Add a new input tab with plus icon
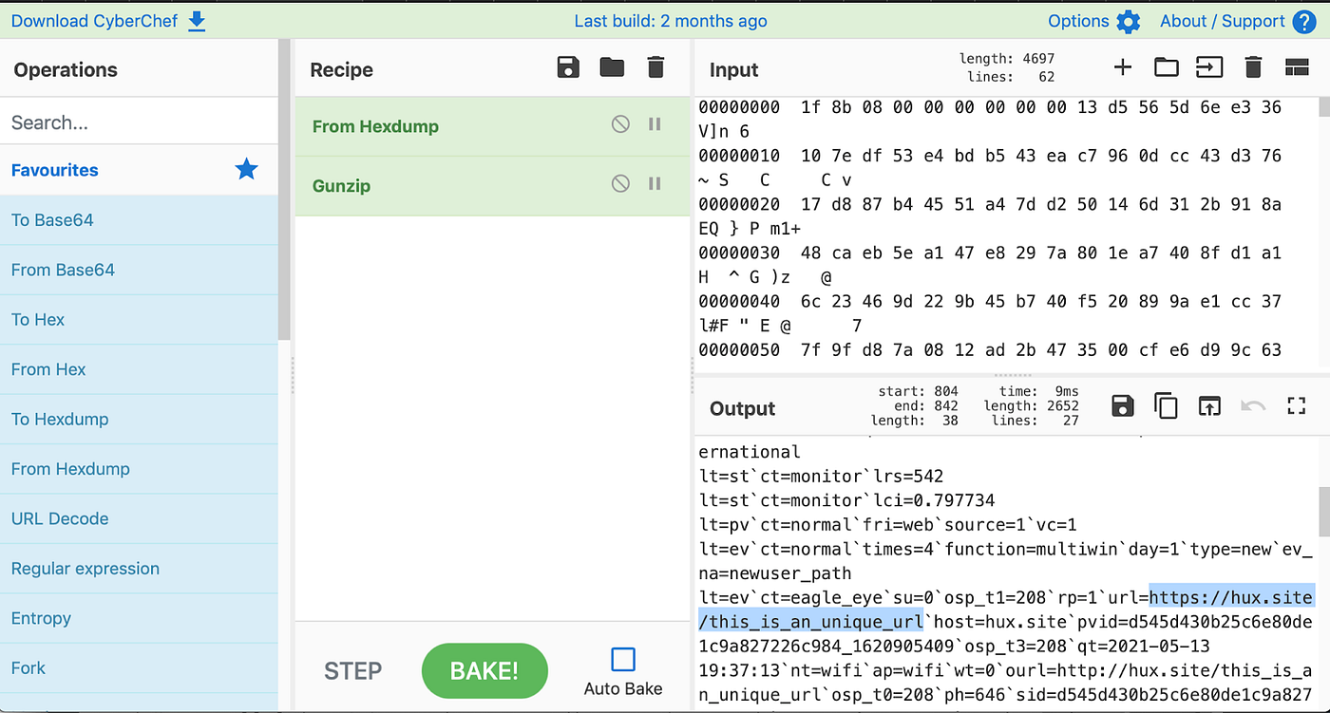The height and width of the screenshot is (713, 1330). tap(1123, 66)
